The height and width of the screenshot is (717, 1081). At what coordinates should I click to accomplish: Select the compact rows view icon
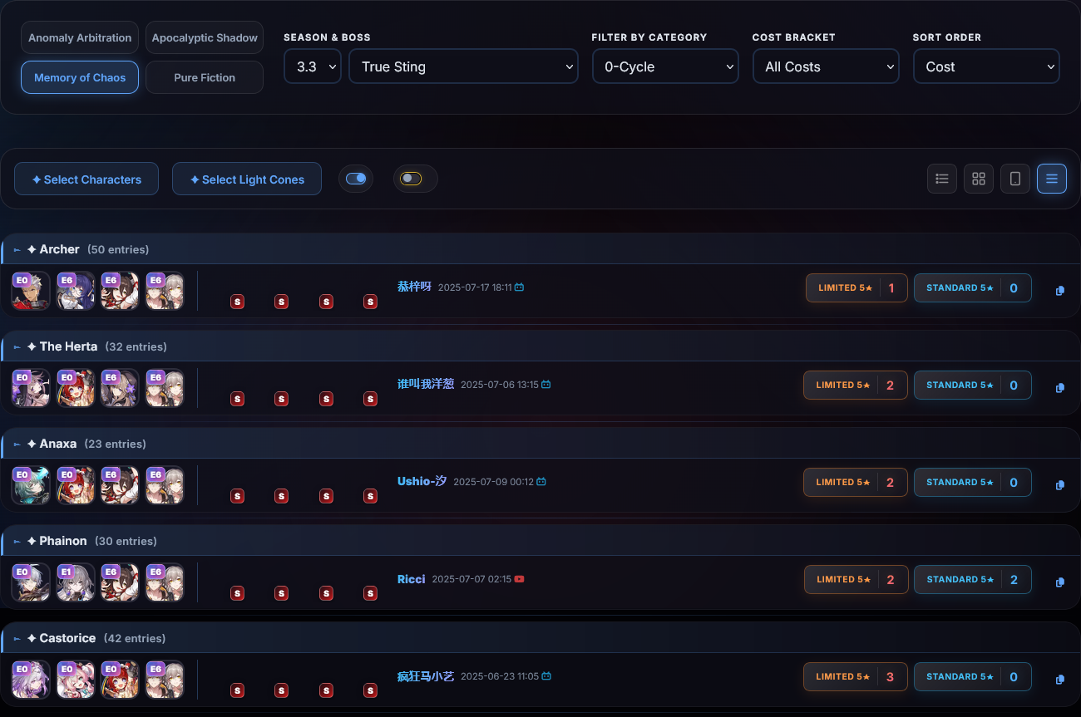pos(1052,179)
